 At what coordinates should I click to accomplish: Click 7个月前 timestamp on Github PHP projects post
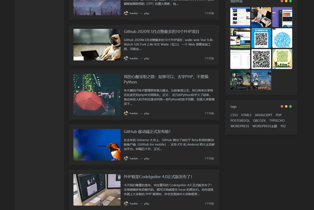pos(209,58)
